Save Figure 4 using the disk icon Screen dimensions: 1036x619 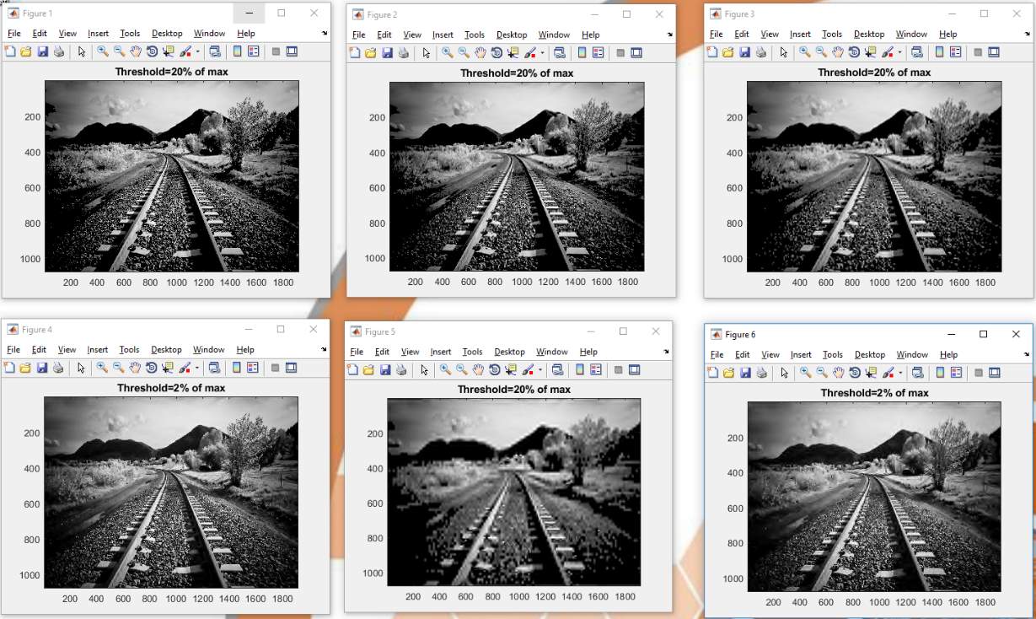(42, 367)
